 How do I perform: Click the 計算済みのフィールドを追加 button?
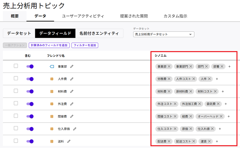(x=49, y=46)
